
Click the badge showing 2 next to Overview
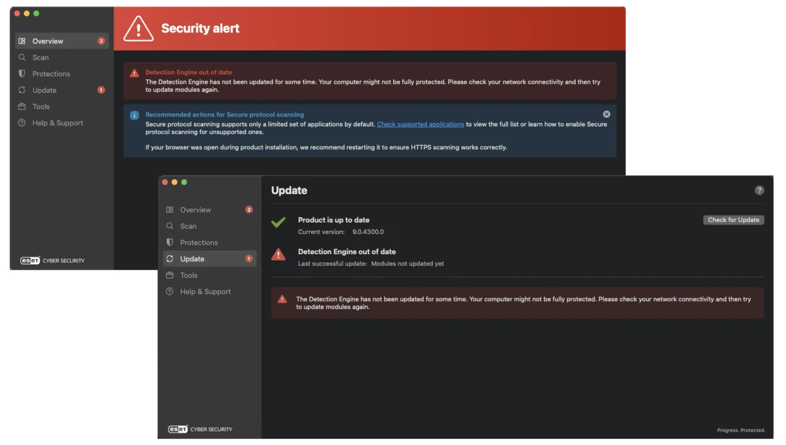(x=248, y=209)
